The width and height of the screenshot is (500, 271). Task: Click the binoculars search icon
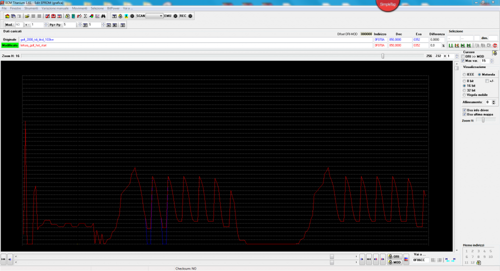[103, 16]
